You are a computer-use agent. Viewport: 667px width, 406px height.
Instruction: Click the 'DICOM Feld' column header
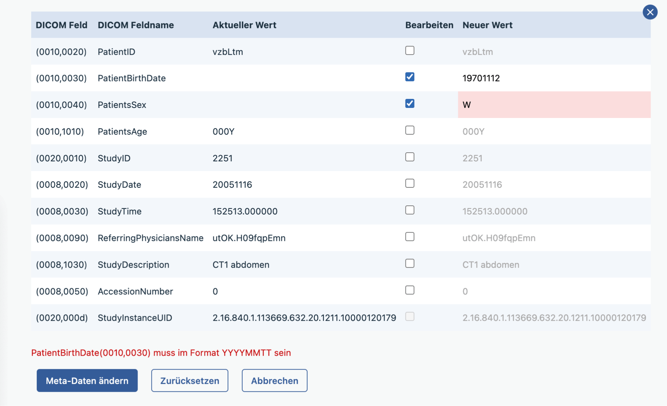[x=61, y=25]
